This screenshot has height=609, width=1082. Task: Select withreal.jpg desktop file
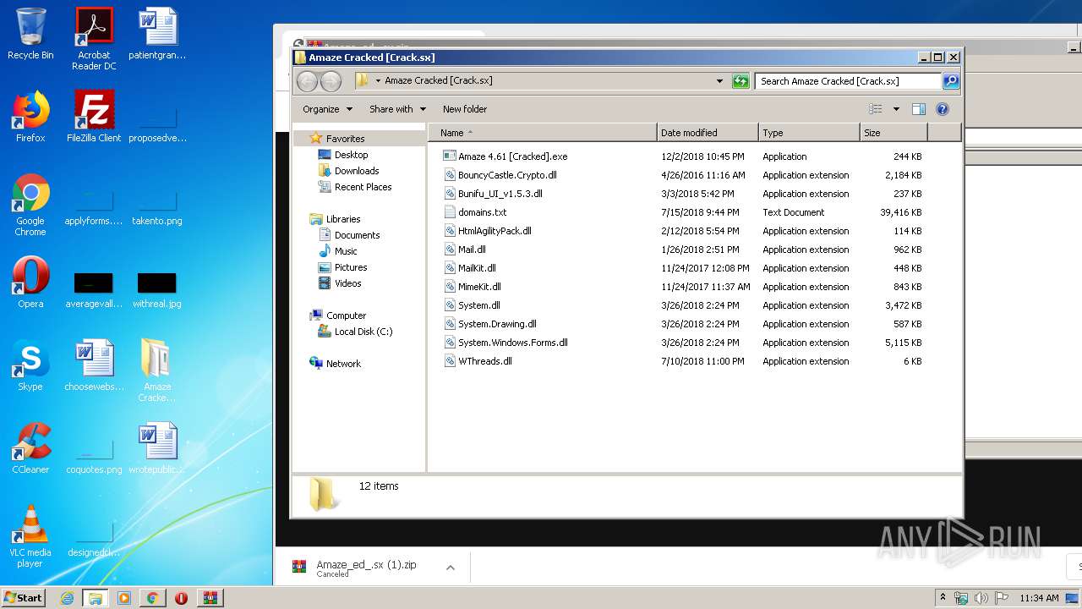click(x=157, y=288)
